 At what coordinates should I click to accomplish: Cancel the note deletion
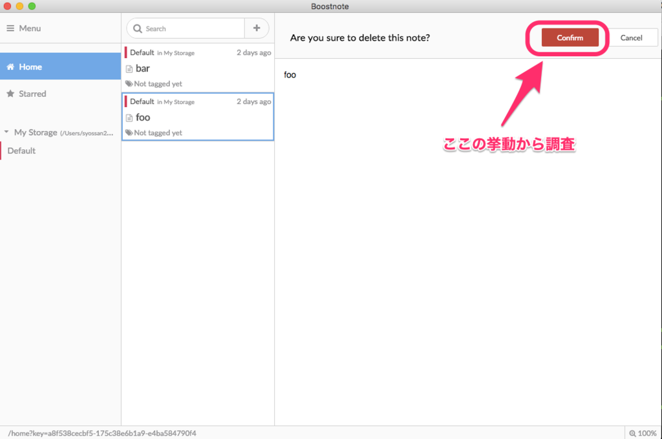pos(631,37)
